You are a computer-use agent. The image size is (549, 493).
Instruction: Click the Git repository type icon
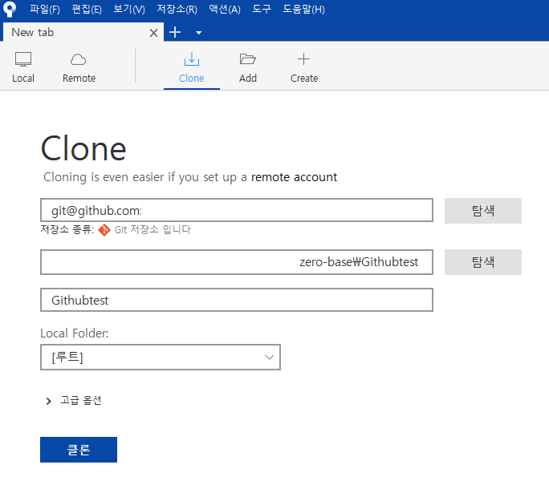pos(104,230)
